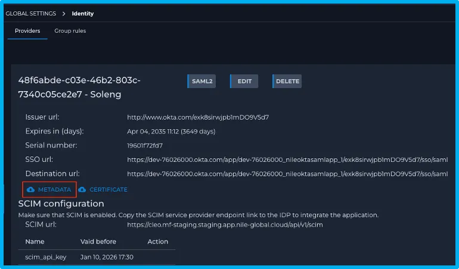Go back to GLOBAL SETTINGS breadcrumb
Image resolution: width=459 pixels, height=269 pixels.
tap(30, 14)
